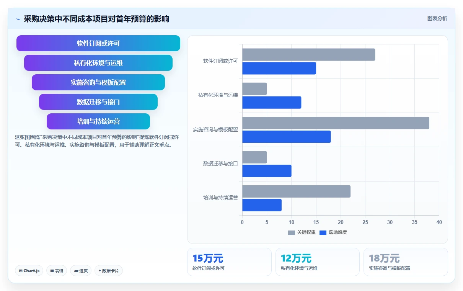Image resolution: width=463 pixels, height=291 pixels.
Task: Click the x-axis tick value 40
Action: (439, 222)
